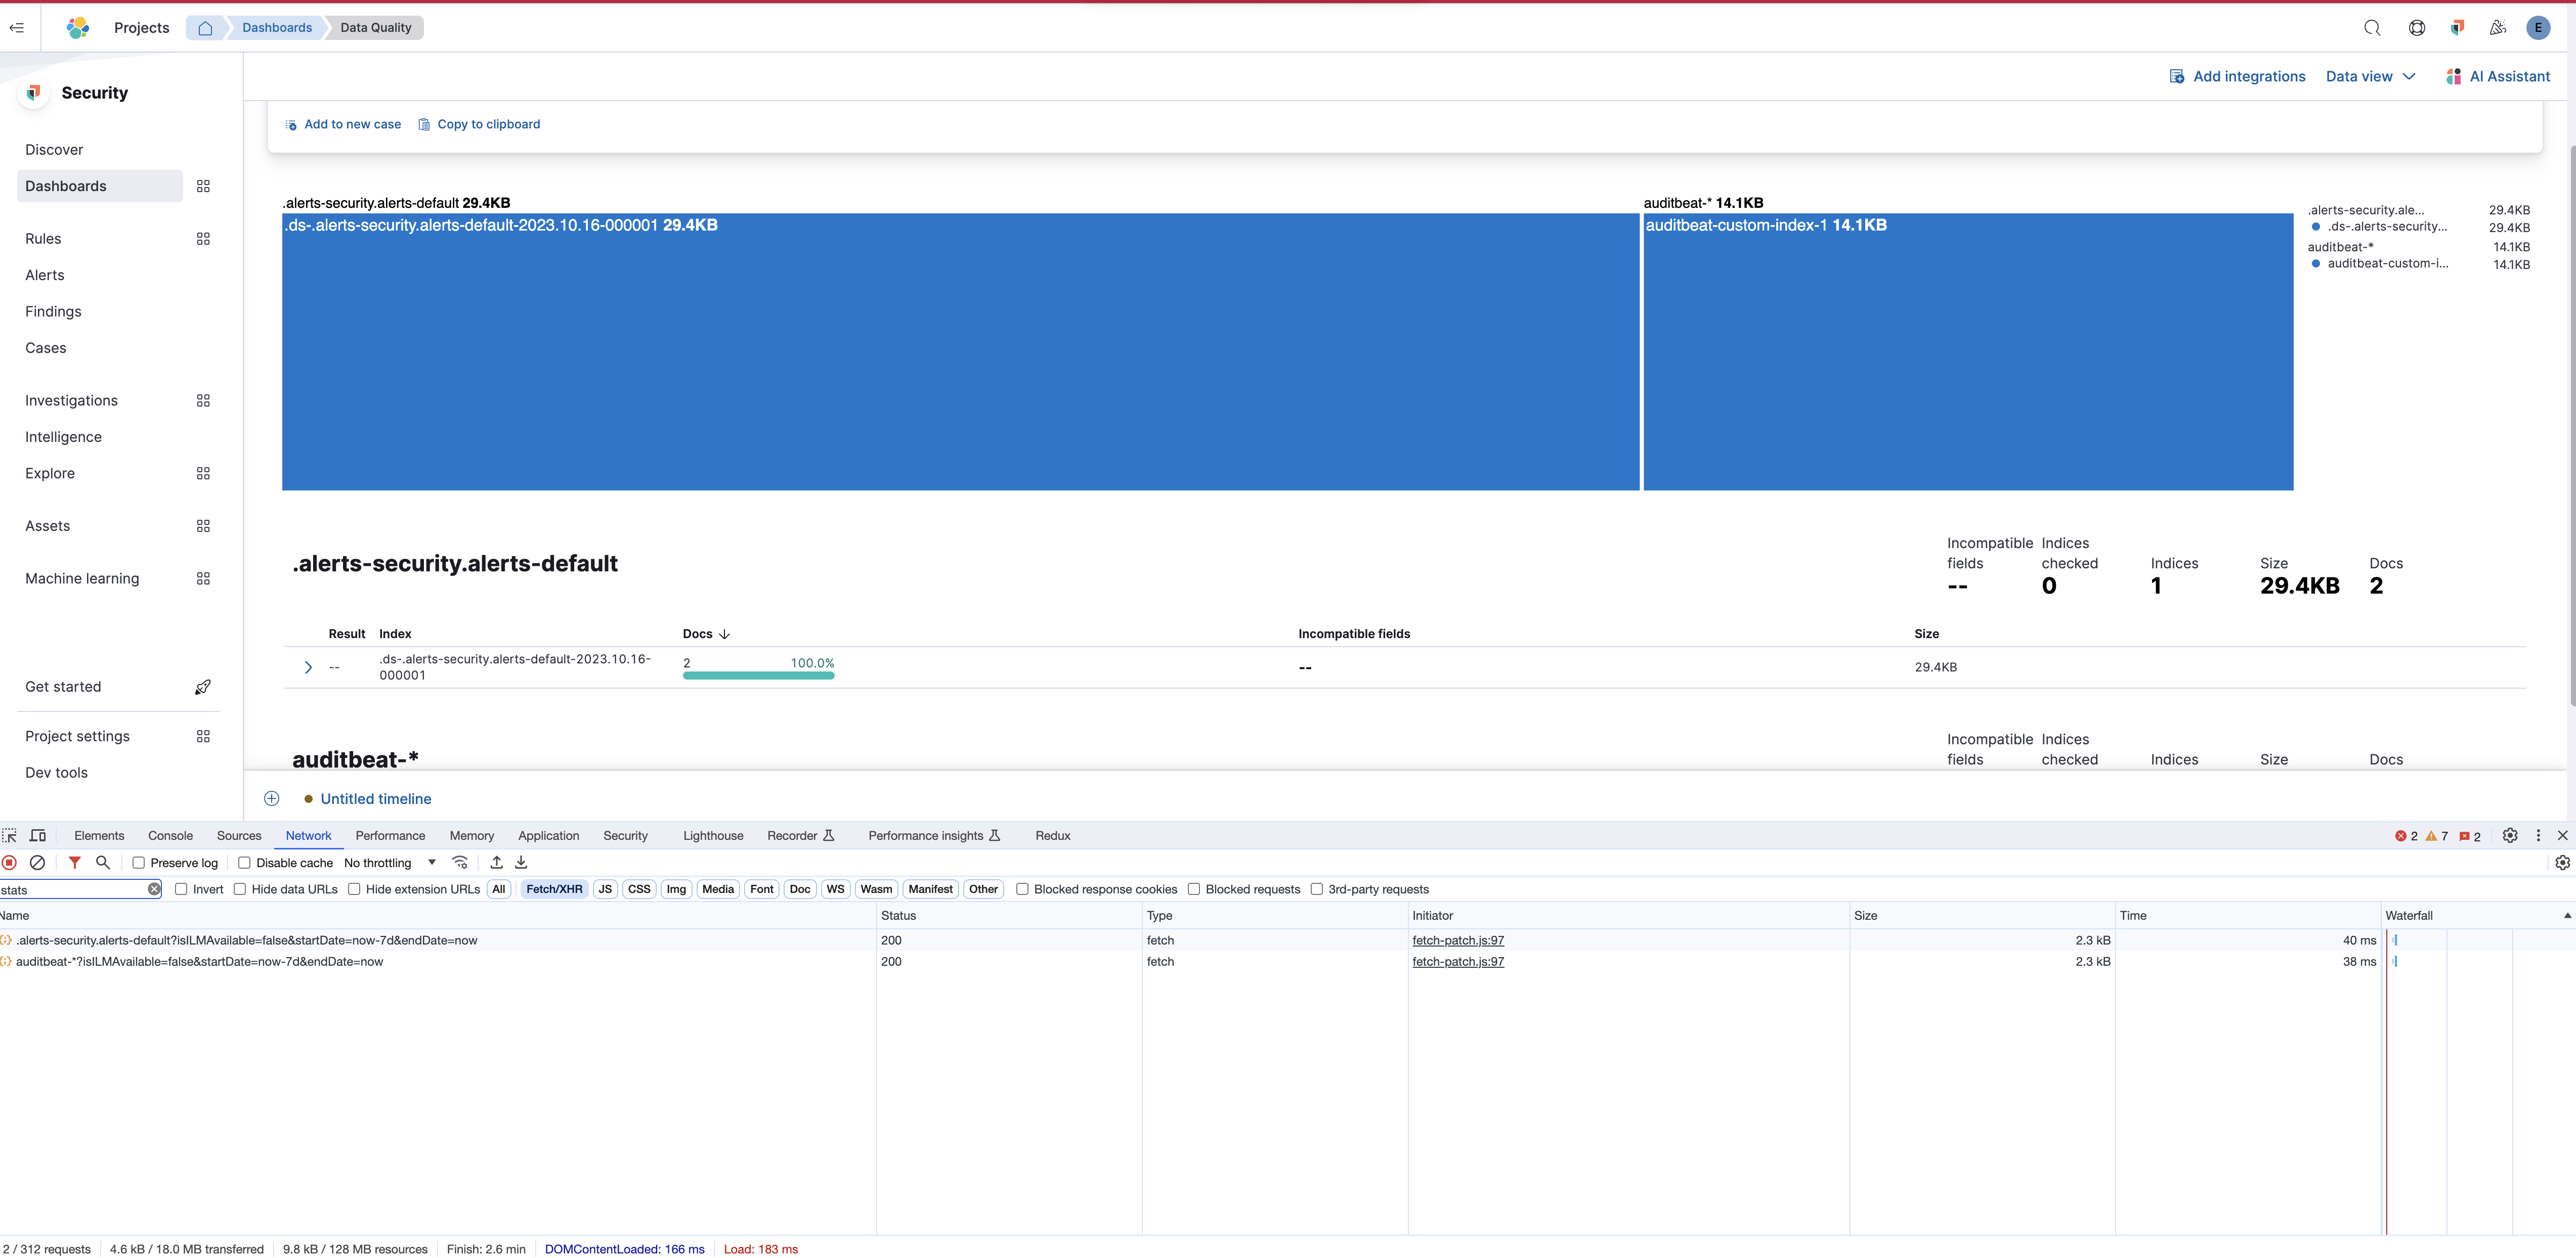Click the Docs 100.0% progress bar
The height and width of the screenshot is (1258, 2576).
(758, 676)
